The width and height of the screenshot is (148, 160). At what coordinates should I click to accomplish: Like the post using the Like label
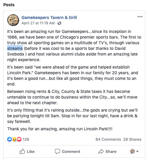click(x=30, y=151)
